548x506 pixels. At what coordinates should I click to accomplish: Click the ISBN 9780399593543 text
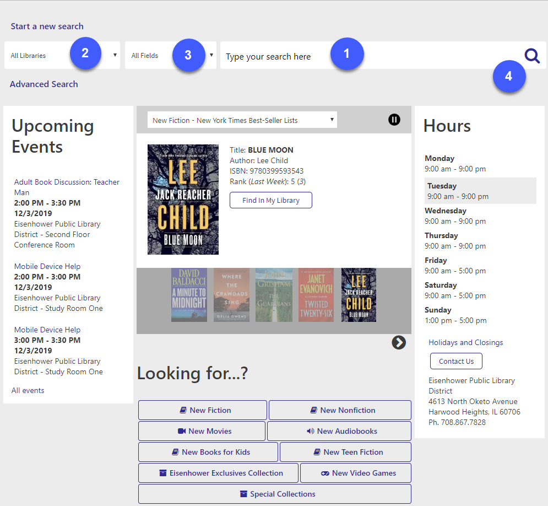pyautogui.click(x=267, y=171)
